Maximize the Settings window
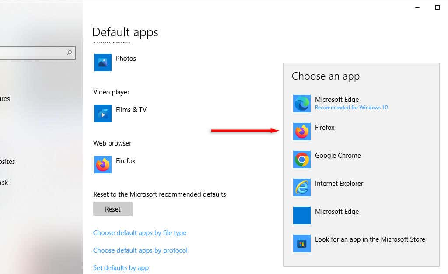 pos(437,7)
